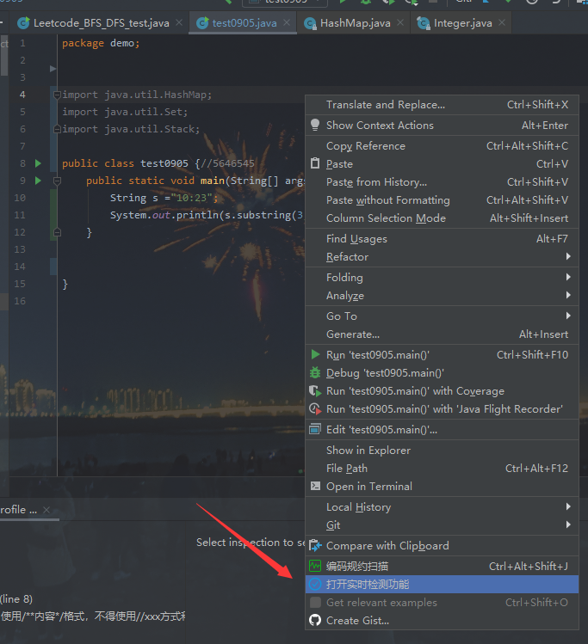This screenshot has width=588, height=644.
Task: Click Edit 'test0905.main()'... configuration icon
Action: tap(315, 429)
